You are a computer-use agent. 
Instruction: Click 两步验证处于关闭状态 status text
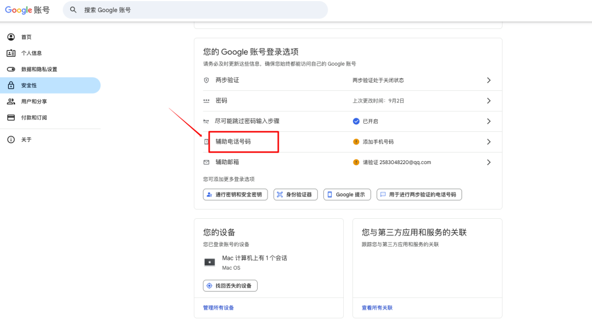[x=378, y=80]
